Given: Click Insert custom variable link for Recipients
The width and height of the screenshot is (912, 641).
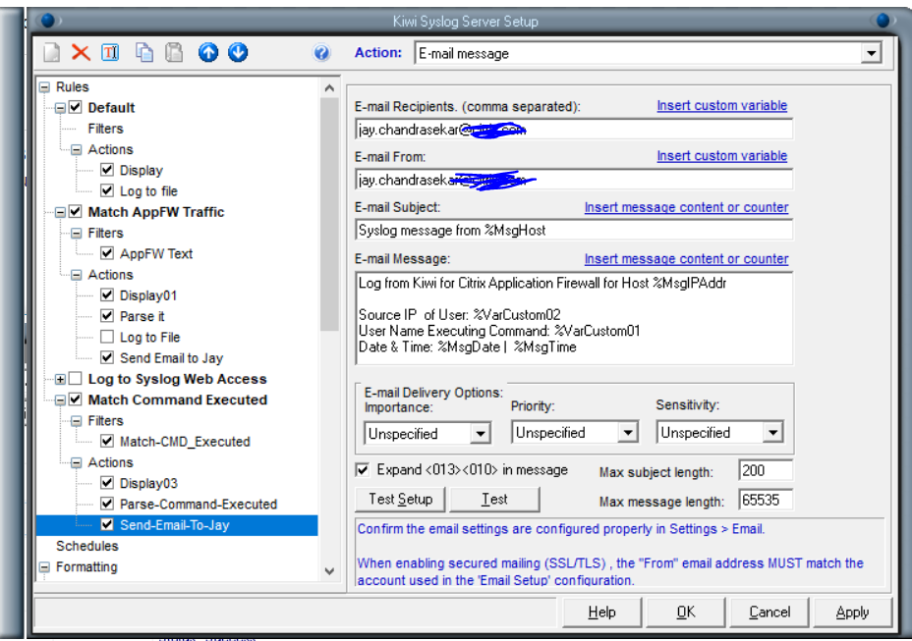Looking at the screenshot, I should click(721, 106).
